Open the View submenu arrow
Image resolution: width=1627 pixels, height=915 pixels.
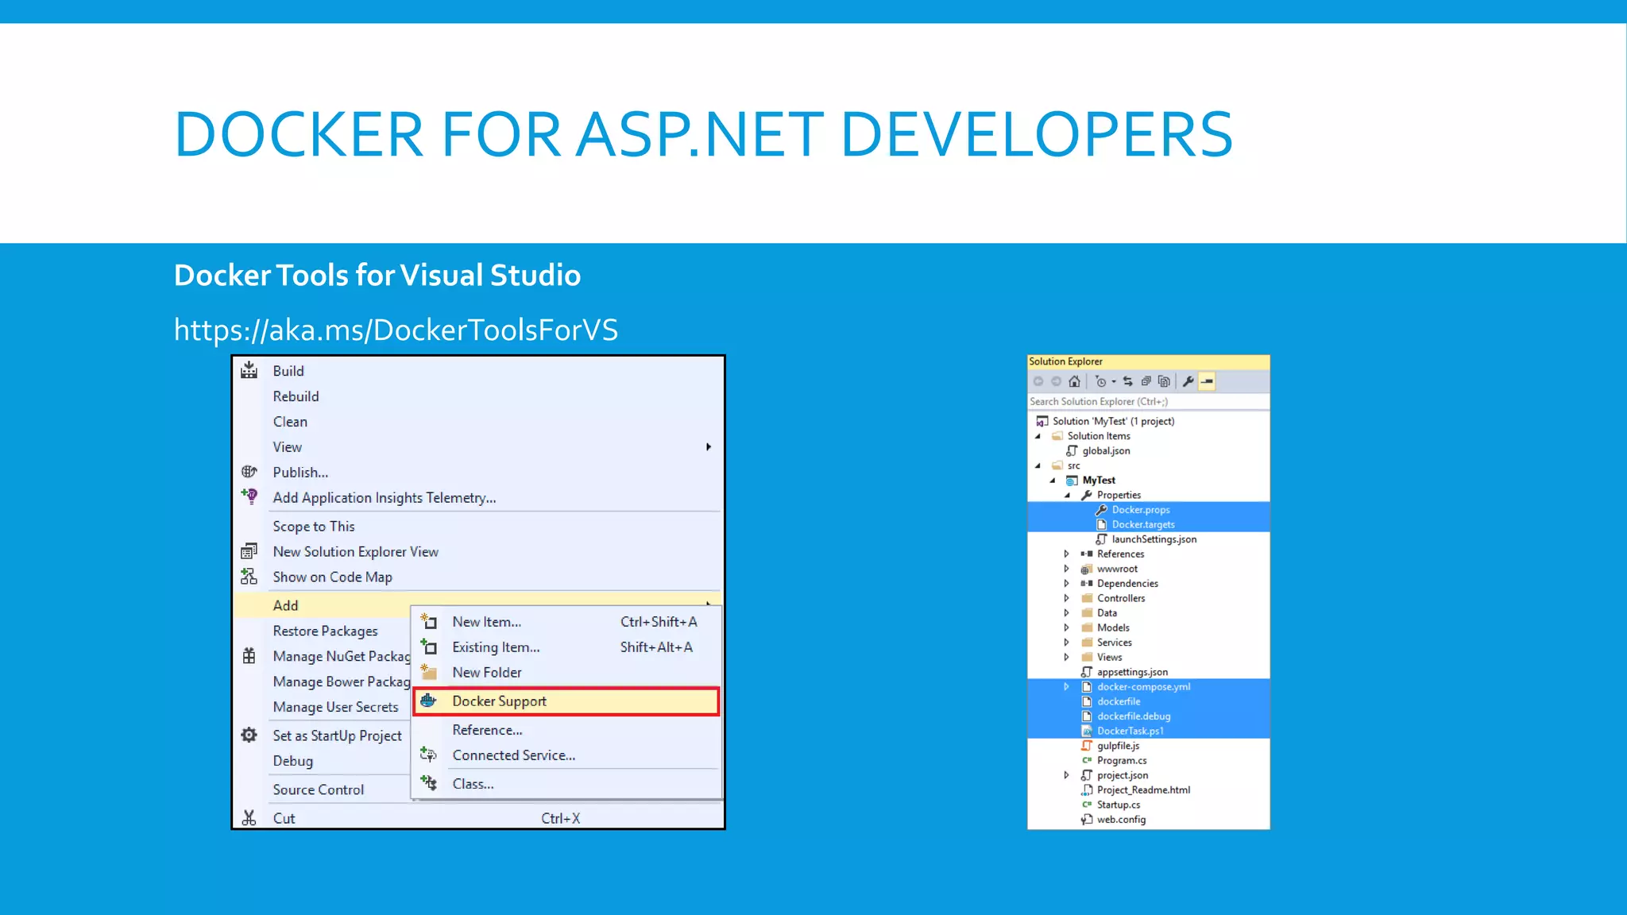pyautogui.click(x=709, y=447)
